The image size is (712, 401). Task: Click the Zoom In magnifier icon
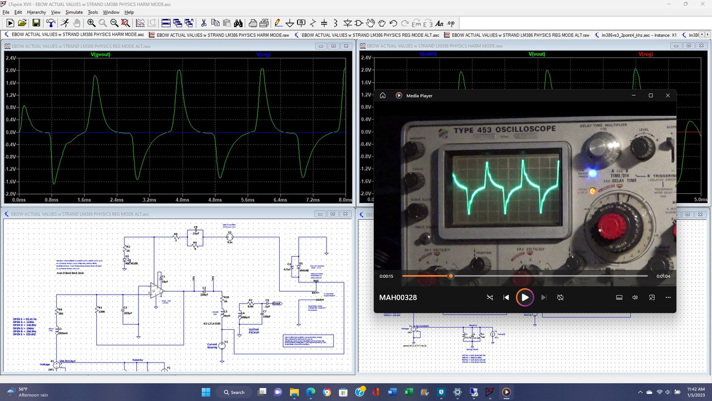coord(91,23)
